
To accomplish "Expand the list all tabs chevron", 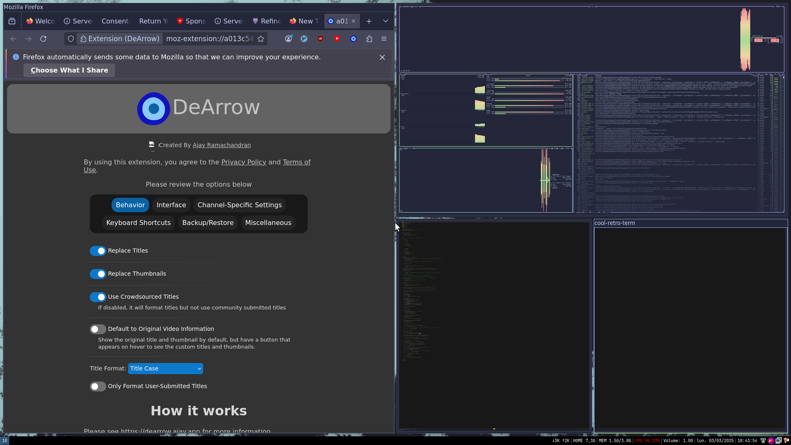I will point(386,21).
